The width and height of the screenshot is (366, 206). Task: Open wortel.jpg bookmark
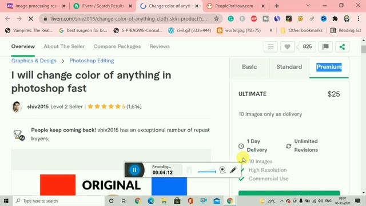coord(239,30)
